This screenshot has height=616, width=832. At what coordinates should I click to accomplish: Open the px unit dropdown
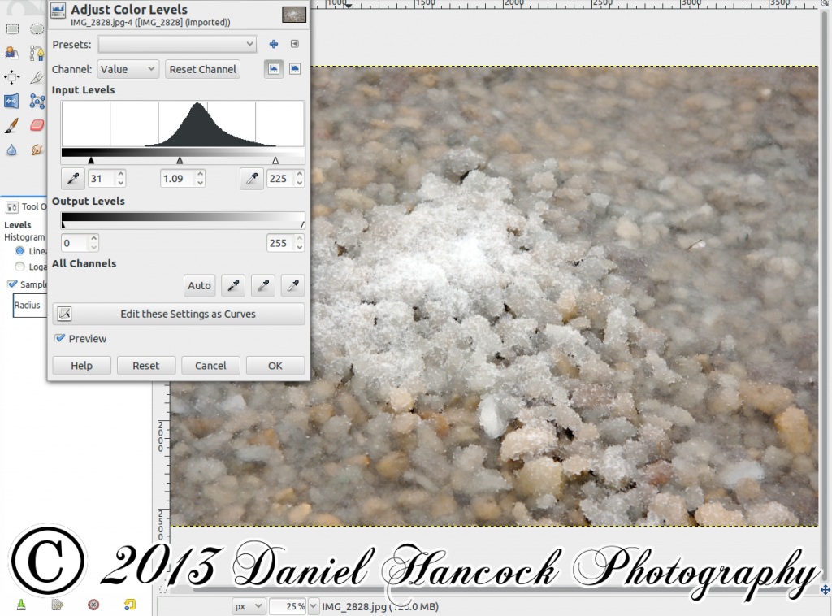[249, 606]
